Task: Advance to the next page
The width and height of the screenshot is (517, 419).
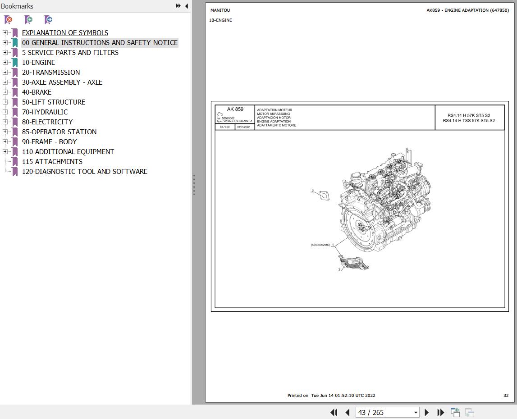Action: [426, 412]
